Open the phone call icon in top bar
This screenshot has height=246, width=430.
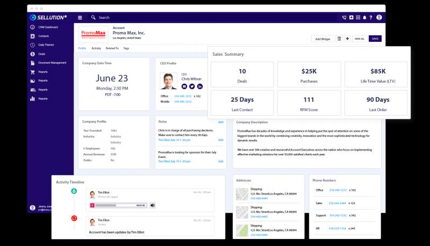point(344,18)
